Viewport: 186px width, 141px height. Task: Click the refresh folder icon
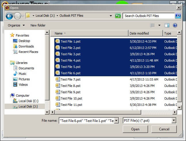tap(118, 16)
